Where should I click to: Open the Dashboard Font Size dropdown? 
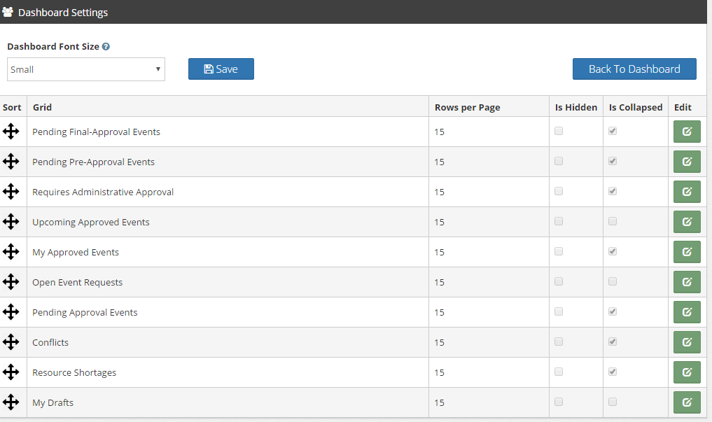click(86, 69)
